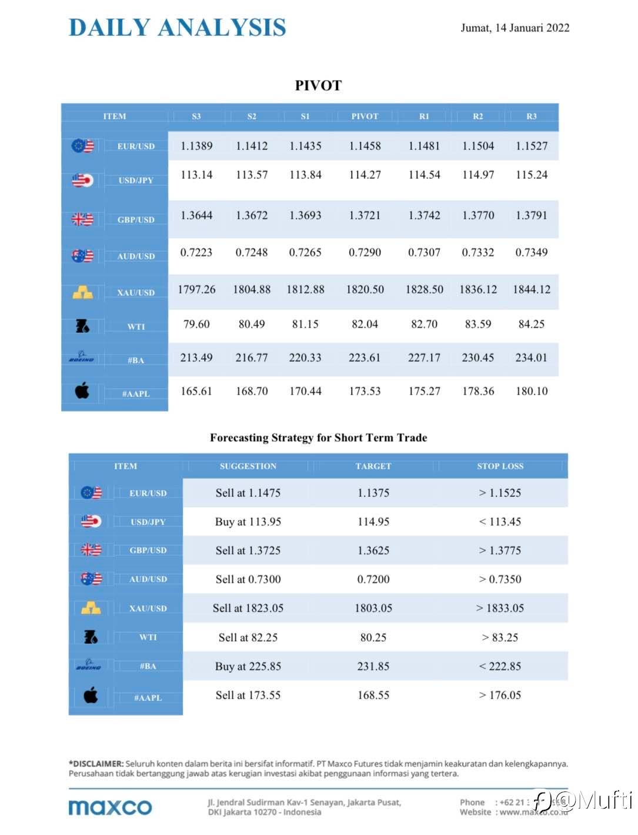Select the GBP/USD flag icon in Forecasting table
Screen dimensions: 638x835
click(91, 550)
